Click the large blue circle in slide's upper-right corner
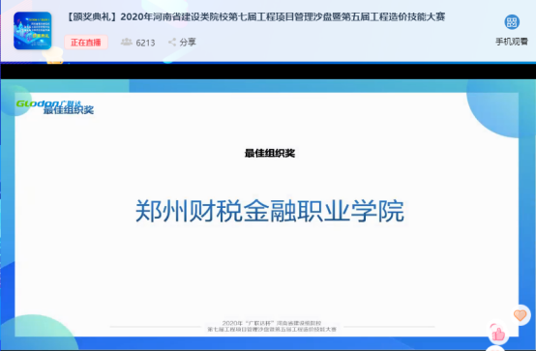Viewport: 536px width, 351px height. click(498, 109)
